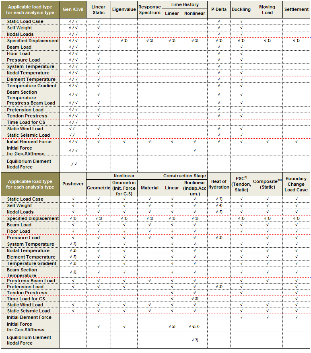Click the Eigenvalue column header
311x353 pixels.
[x=124, y=9]
